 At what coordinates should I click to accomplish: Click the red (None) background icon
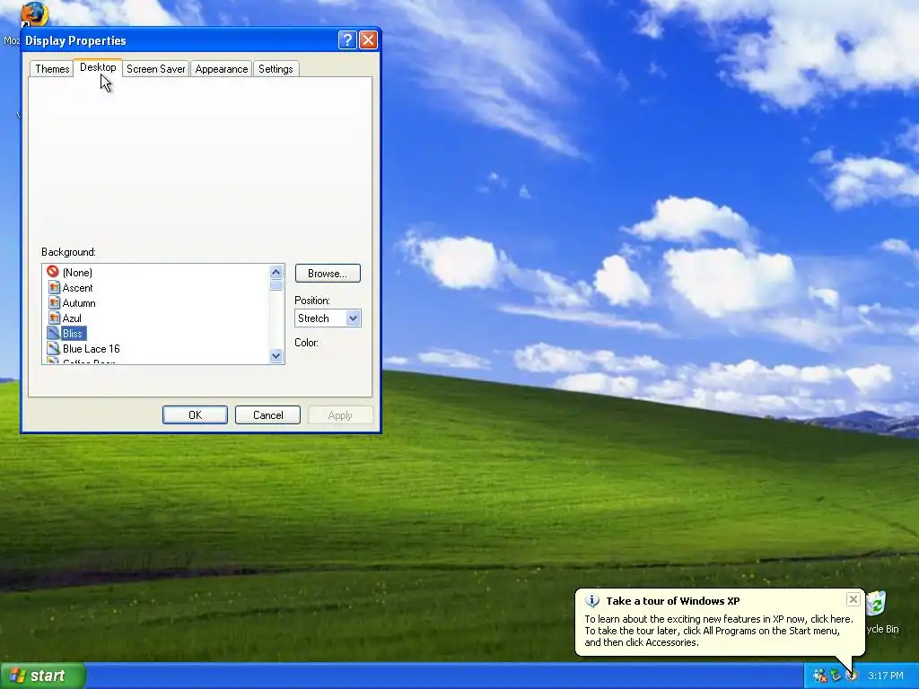[53, 271]
